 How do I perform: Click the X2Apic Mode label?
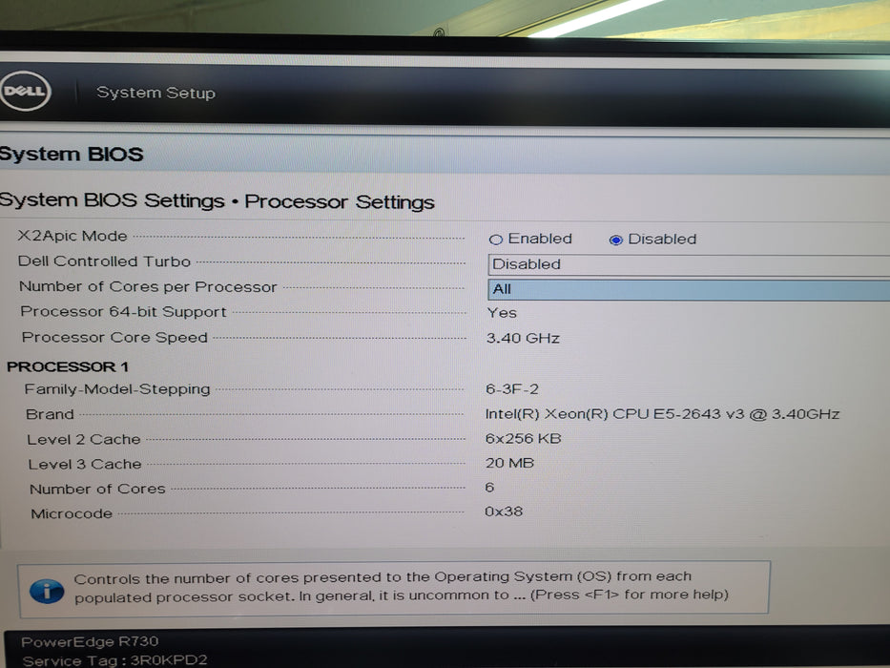click(72, 236)
